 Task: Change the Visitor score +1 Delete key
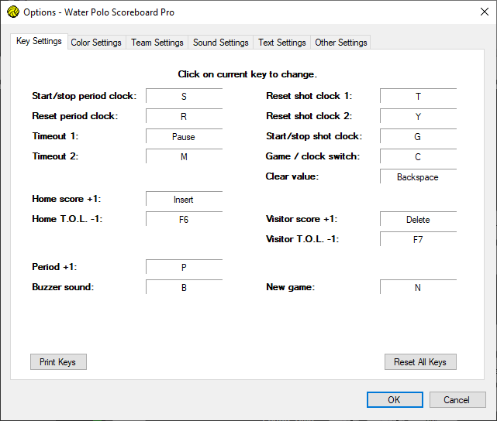coord(418,220)
